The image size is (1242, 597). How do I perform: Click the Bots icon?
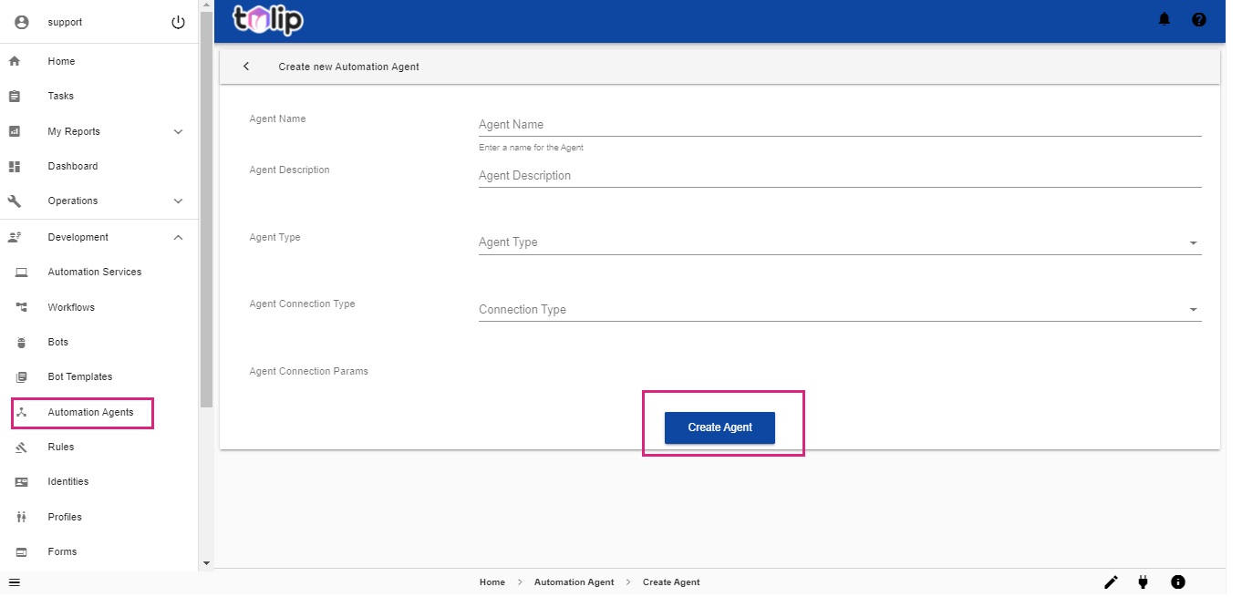pyautogui.click(x=22, y=342)
